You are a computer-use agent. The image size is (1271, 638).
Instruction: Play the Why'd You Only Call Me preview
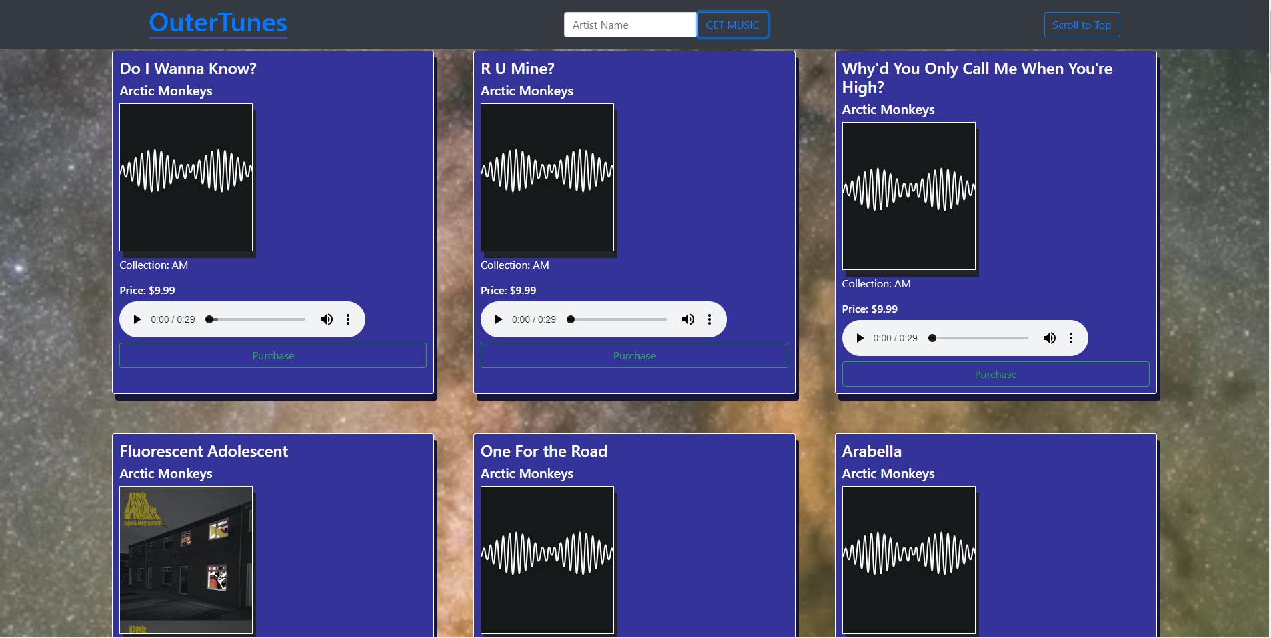(x=860, y=338)
